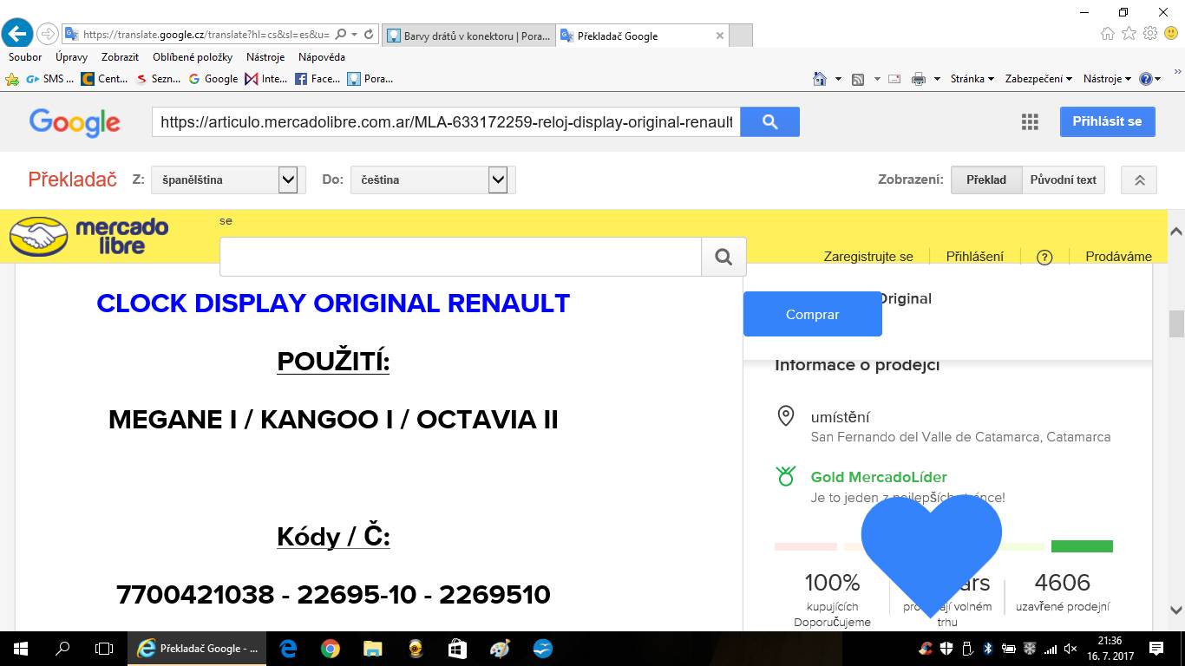Click the smiley feedback icon
Viewport: 1185px width, 666px height.
pos(1171,34)
